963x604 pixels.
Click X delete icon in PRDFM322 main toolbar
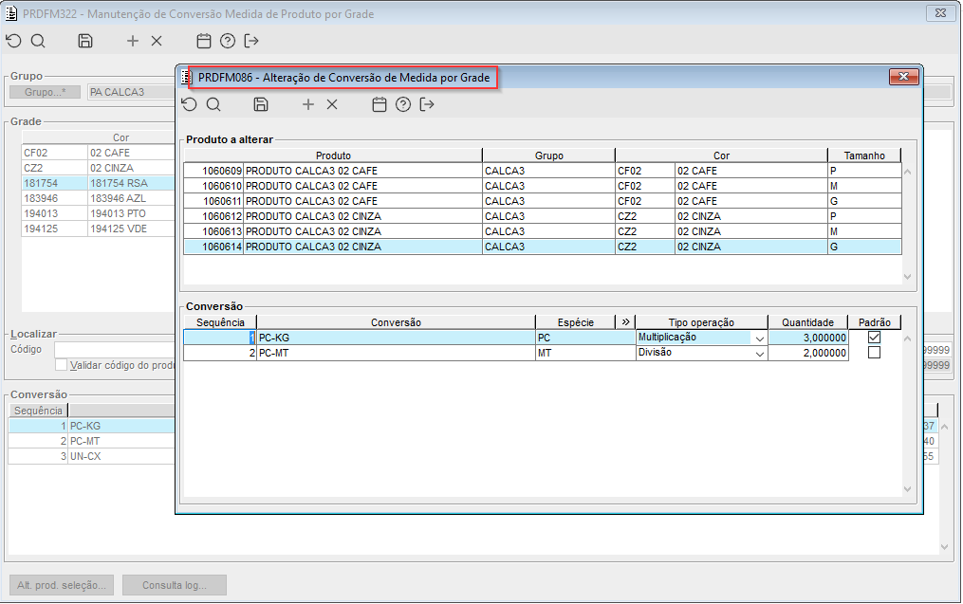[157, 41]
